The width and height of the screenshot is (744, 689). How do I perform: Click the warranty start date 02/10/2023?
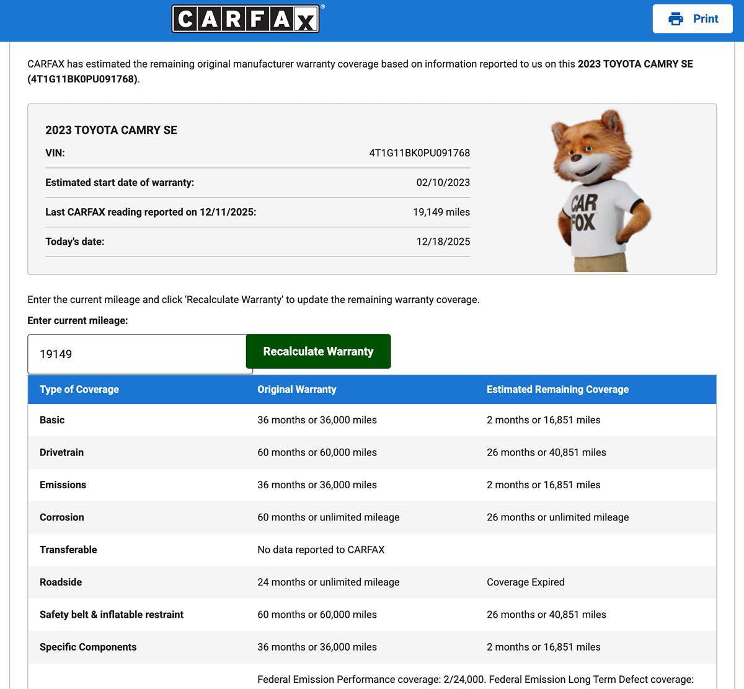(x=443, y=183)
